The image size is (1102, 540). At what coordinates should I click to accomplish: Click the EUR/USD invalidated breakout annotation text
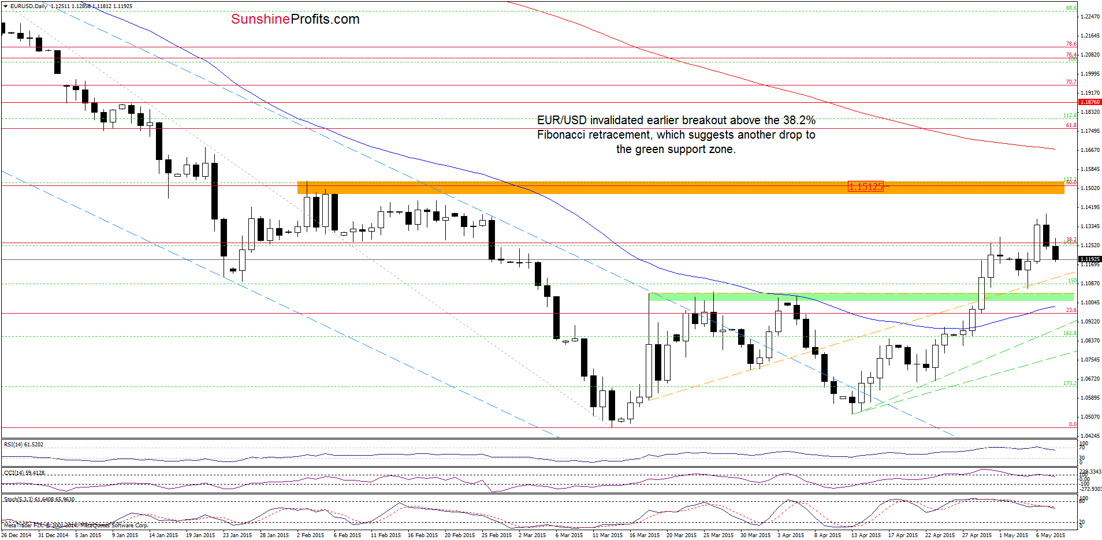(676, 135)
